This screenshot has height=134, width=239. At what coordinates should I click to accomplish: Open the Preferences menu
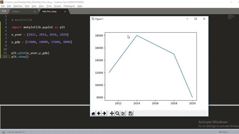(69, 6)
